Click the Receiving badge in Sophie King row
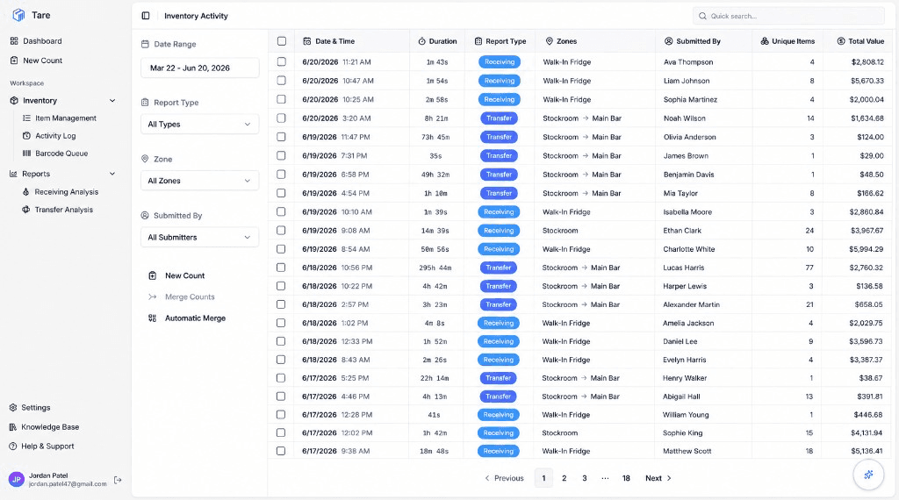Image resolution: width=899 pixels, height=500 pixels. (x=499, y=433)
